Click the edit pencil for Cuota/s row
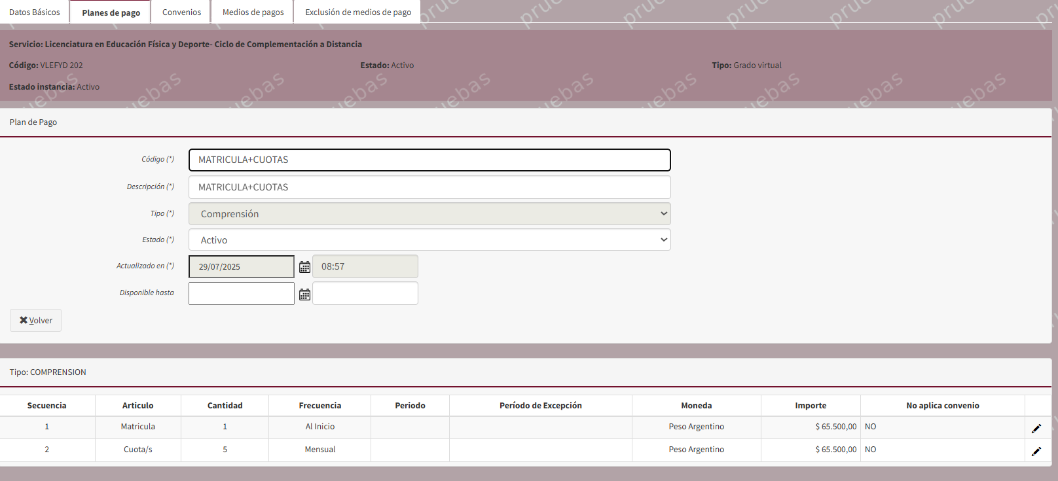The height and width of the screenshot is (481, 1058). pyautogui.click(x=1036, y=452)
